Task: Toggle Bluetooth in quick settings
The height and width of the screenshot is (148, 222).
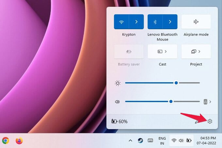Action: click(155, 22)
